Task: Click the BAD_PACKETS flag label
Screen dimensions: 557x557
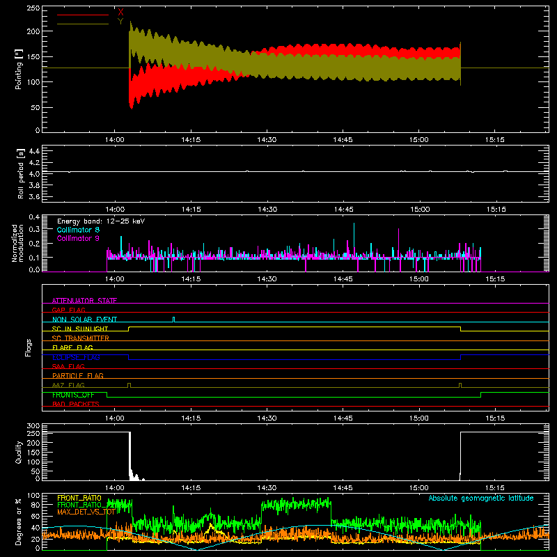Action: coord(76,404)
